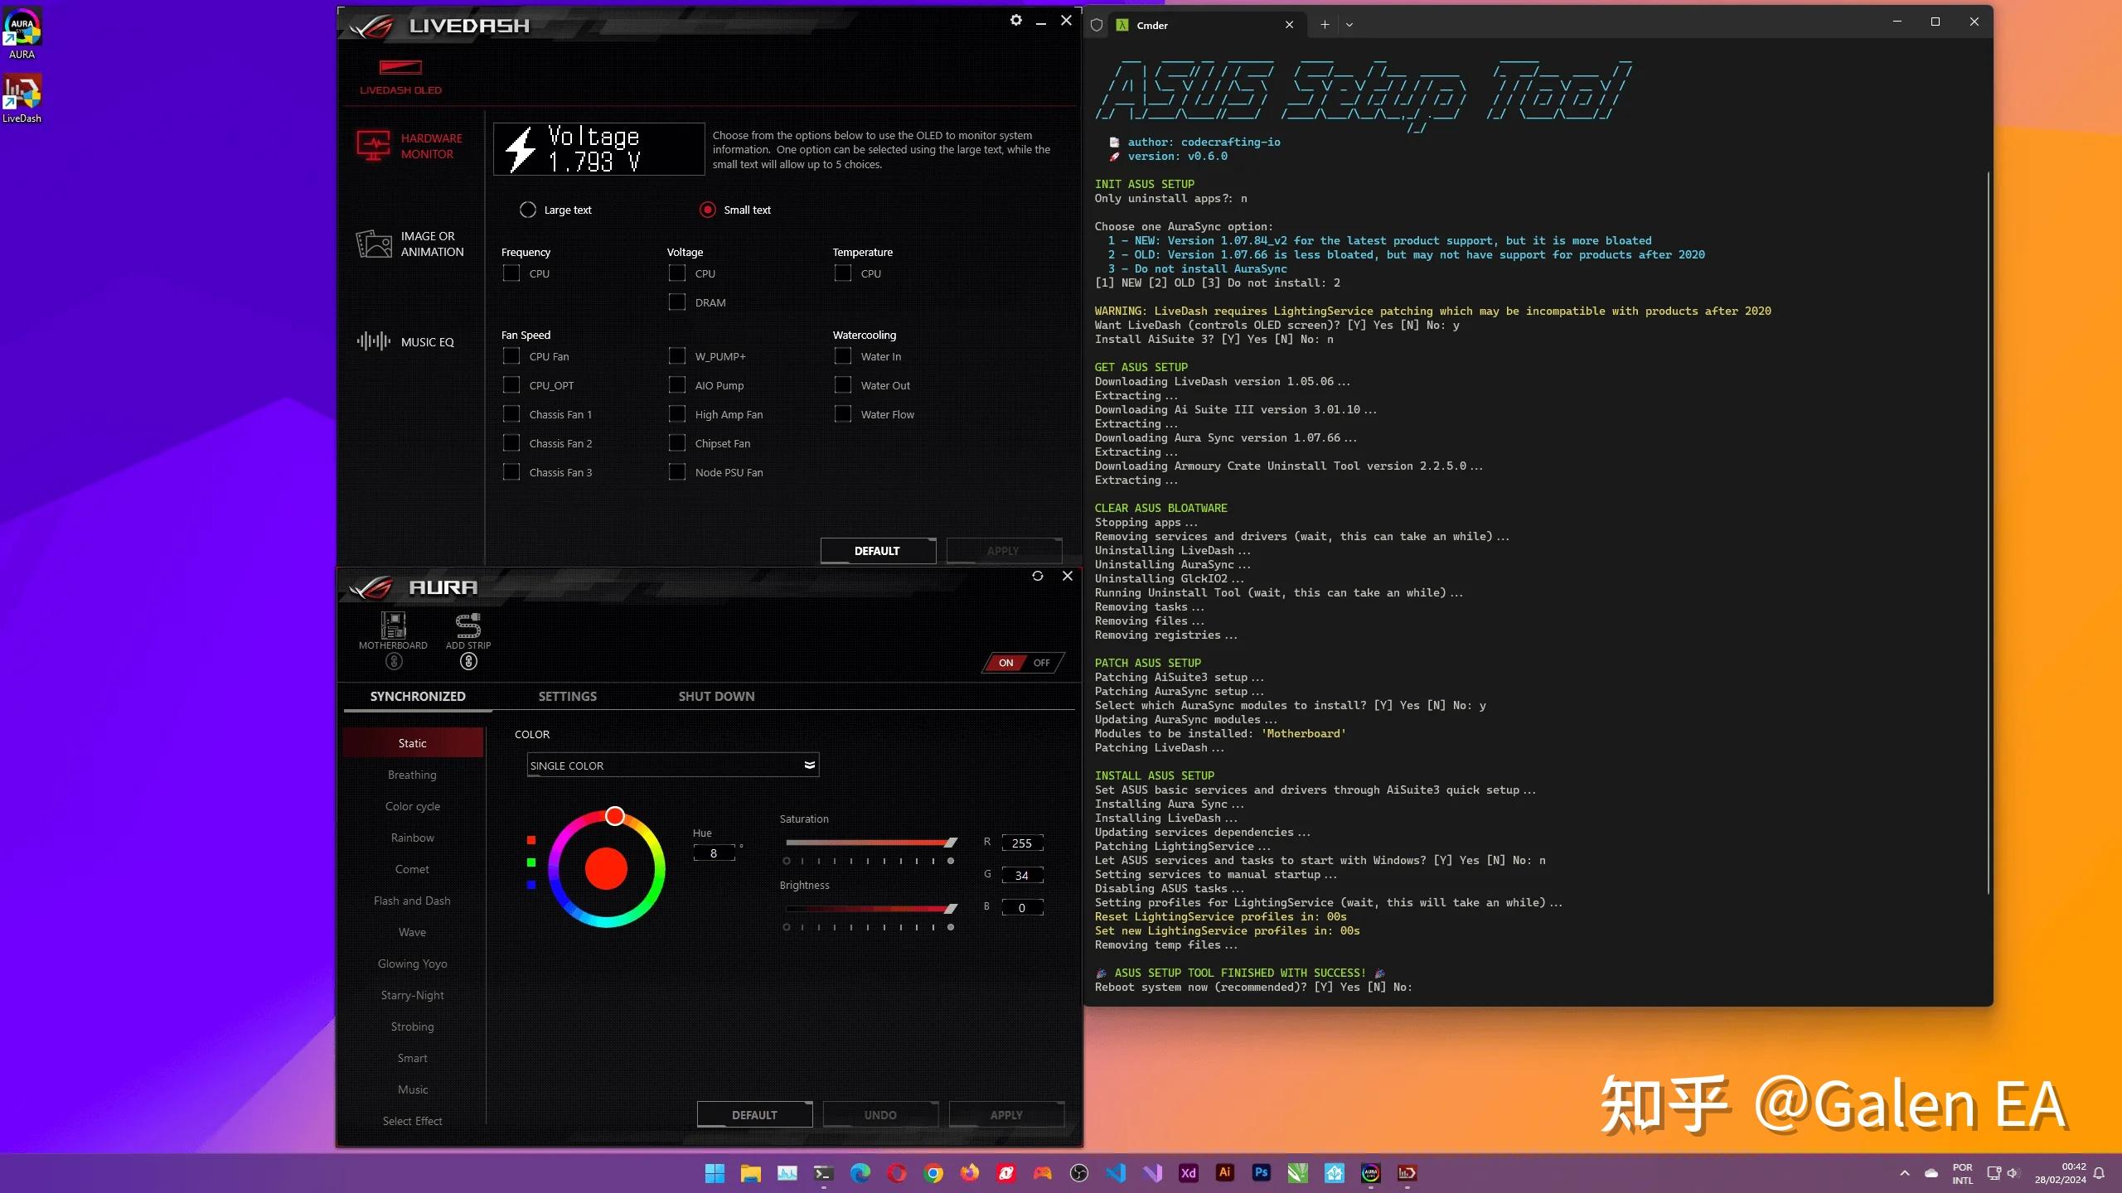The image size is (2122, 1193).
Task: Open Visual Studio Code from taskbar
Action: click(x=1116, y=1173)
